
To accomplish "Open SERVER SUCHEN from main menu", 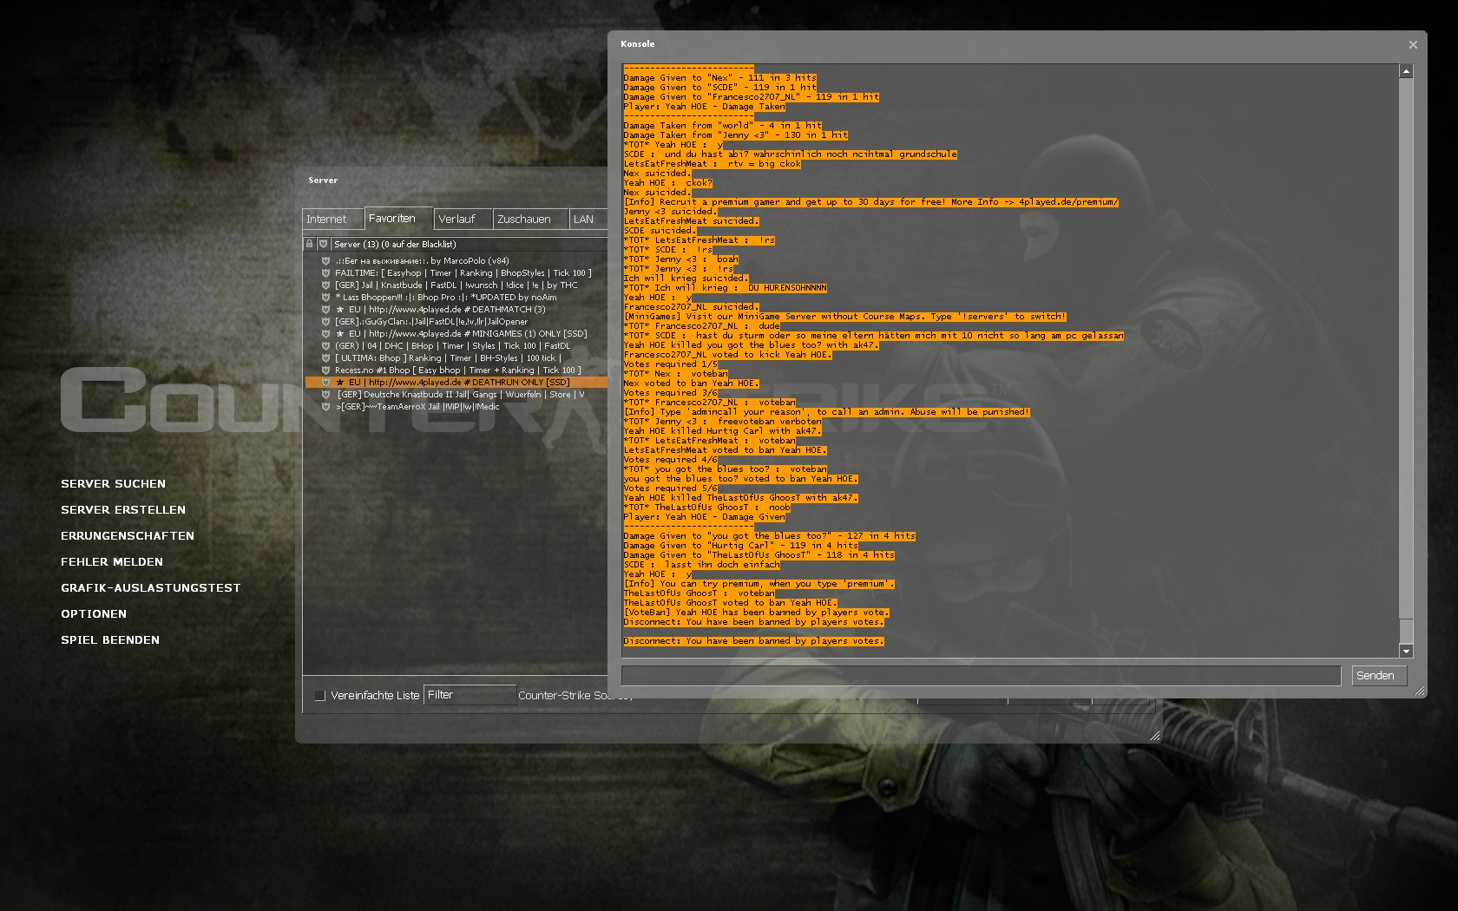I will pos(113,484).
